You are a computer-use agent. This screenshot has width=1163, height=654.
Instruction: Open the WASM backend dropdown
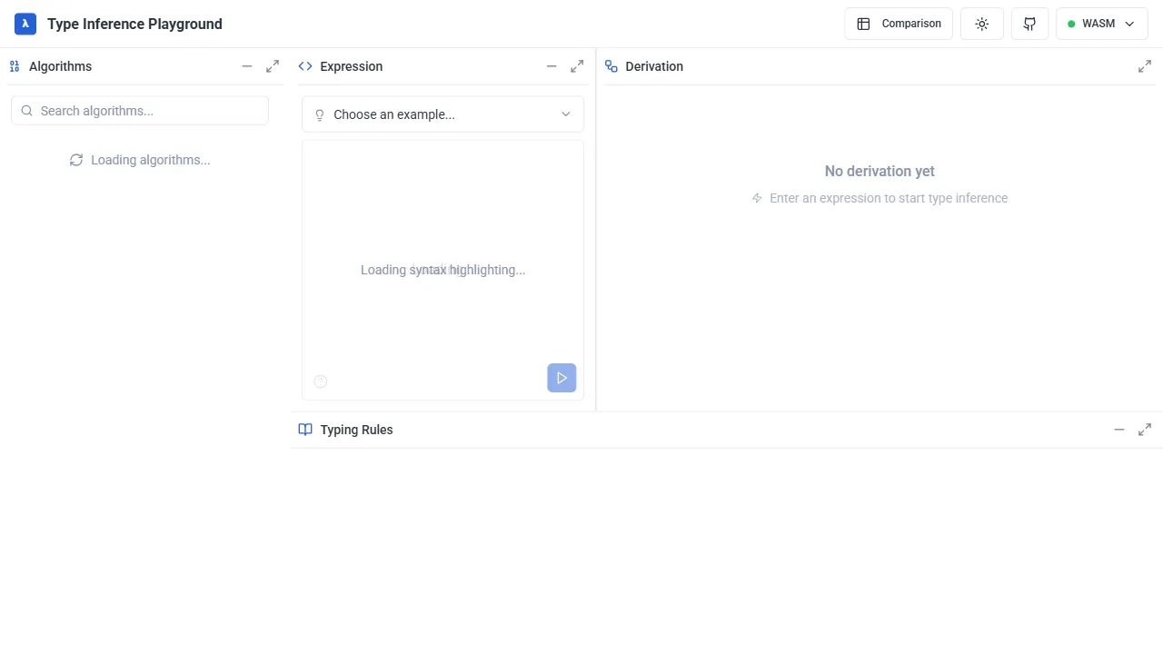(x=1102, y=24)
